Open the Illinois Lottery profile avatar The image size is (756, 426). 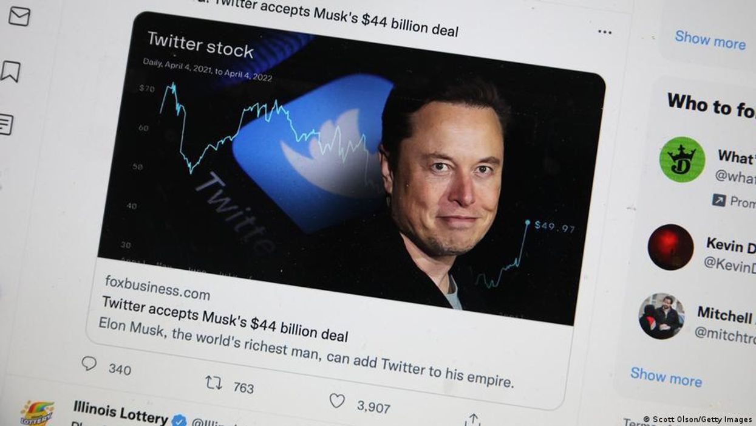point(37,413)
